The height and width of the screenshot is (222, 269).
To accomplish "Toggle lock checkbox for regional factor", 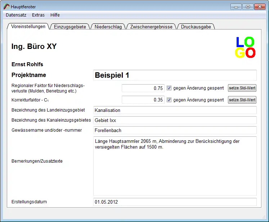I will (169, 88).
